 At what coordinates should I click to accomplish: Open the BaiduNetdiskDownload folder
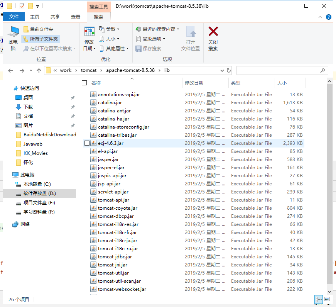[50, 134]
